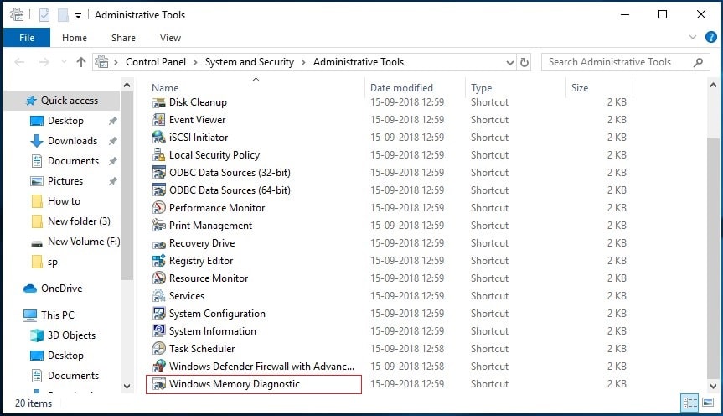Image resolution: width=723 pixels, height=416 pixels.
Task: Refresh the Administrative Tools folder
Action: point(524,62)
